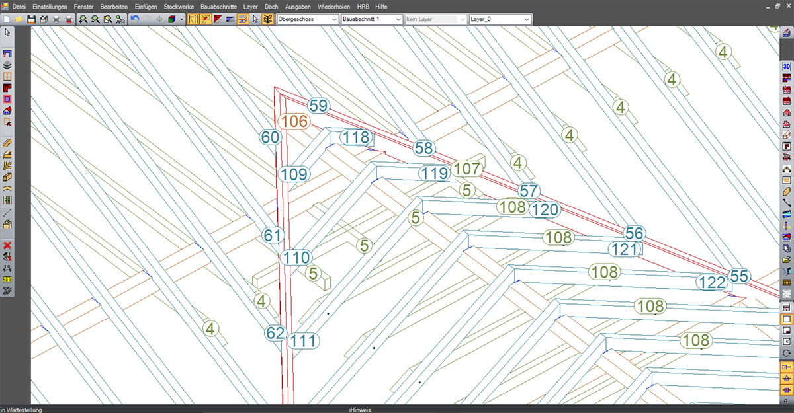Image resolution: width=794 pixels, height=413 pixels.
Task: Select the pointer arrow in the top toolbar
Action: coord(255,19)
